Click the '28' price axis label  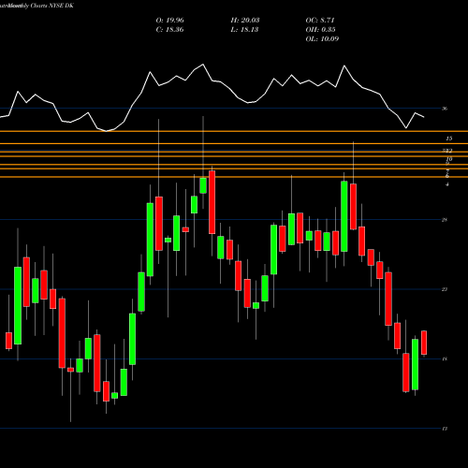[445, 220]
